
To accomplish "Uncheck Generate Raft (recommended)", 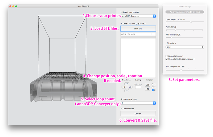I will click(x=167, y=59).
